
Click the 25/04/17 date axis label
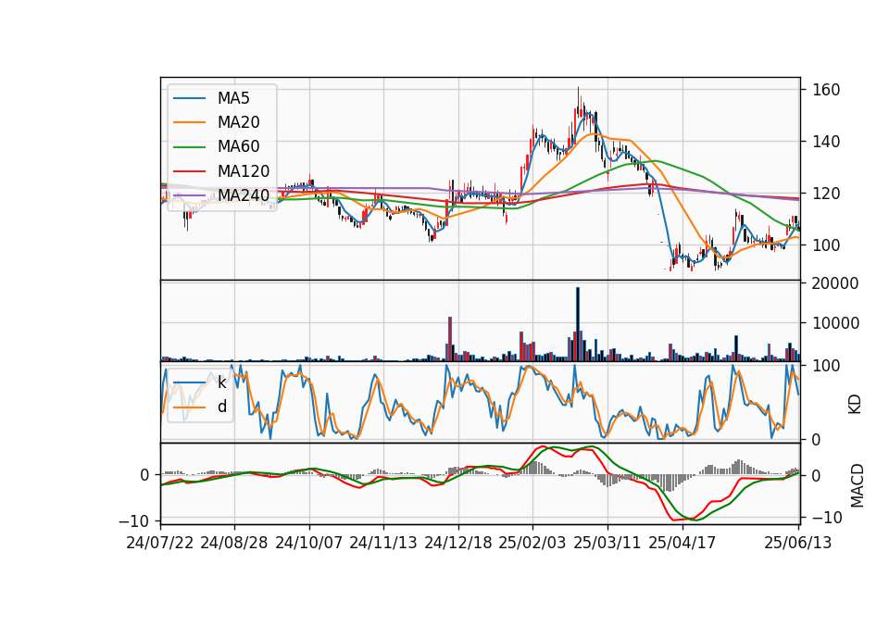[x=682, y=543]
